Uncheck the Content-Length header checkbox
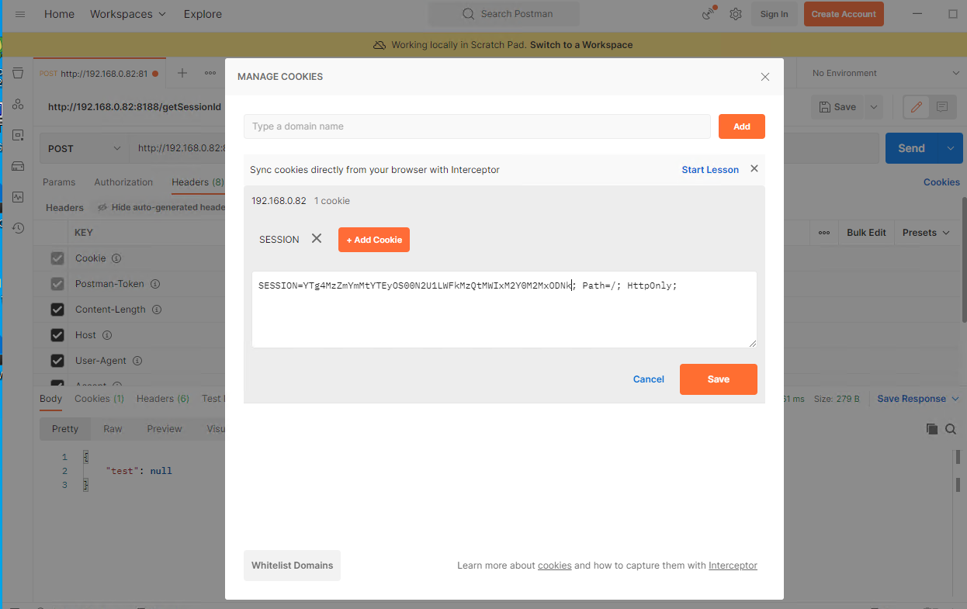 57,310
